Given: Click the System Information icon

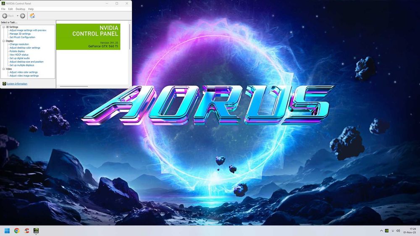Looking at the screenshot, I should [x=4, y=84].
